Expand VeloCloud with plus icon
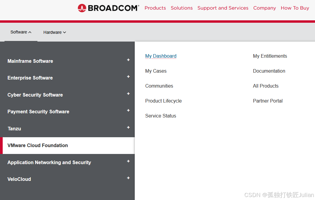The width and height of the screenshot is (315, 200). 128,178
